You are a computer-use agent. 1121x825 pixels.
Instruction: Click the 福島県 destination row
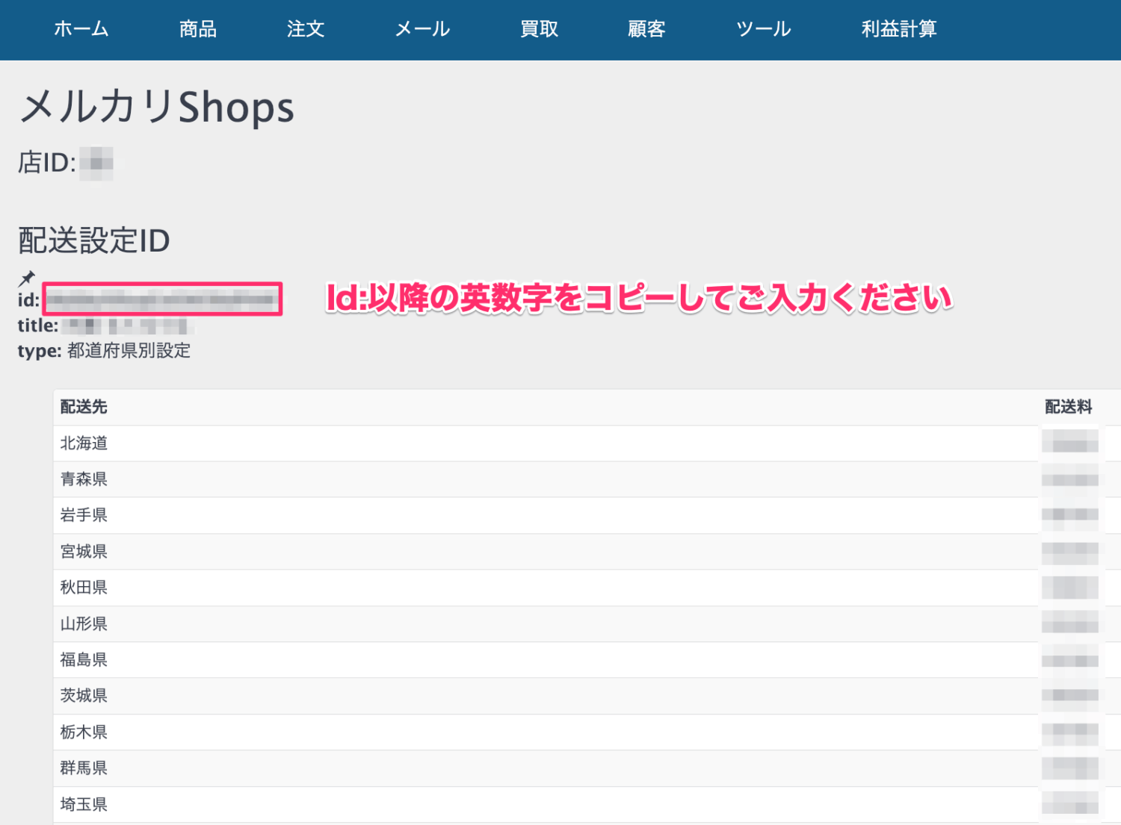click(x=84, y=660)
